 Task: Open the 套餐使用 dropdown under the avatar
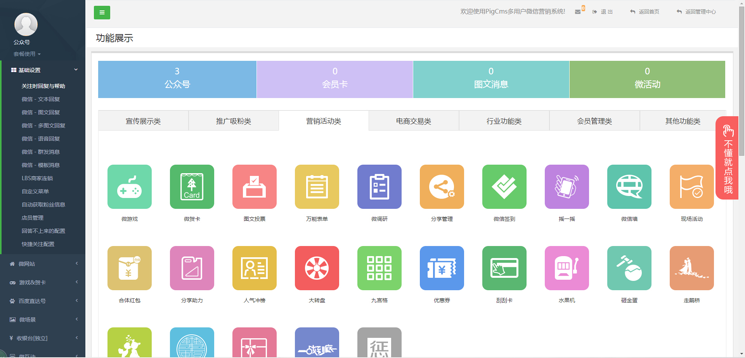click(x=27, y=54)
